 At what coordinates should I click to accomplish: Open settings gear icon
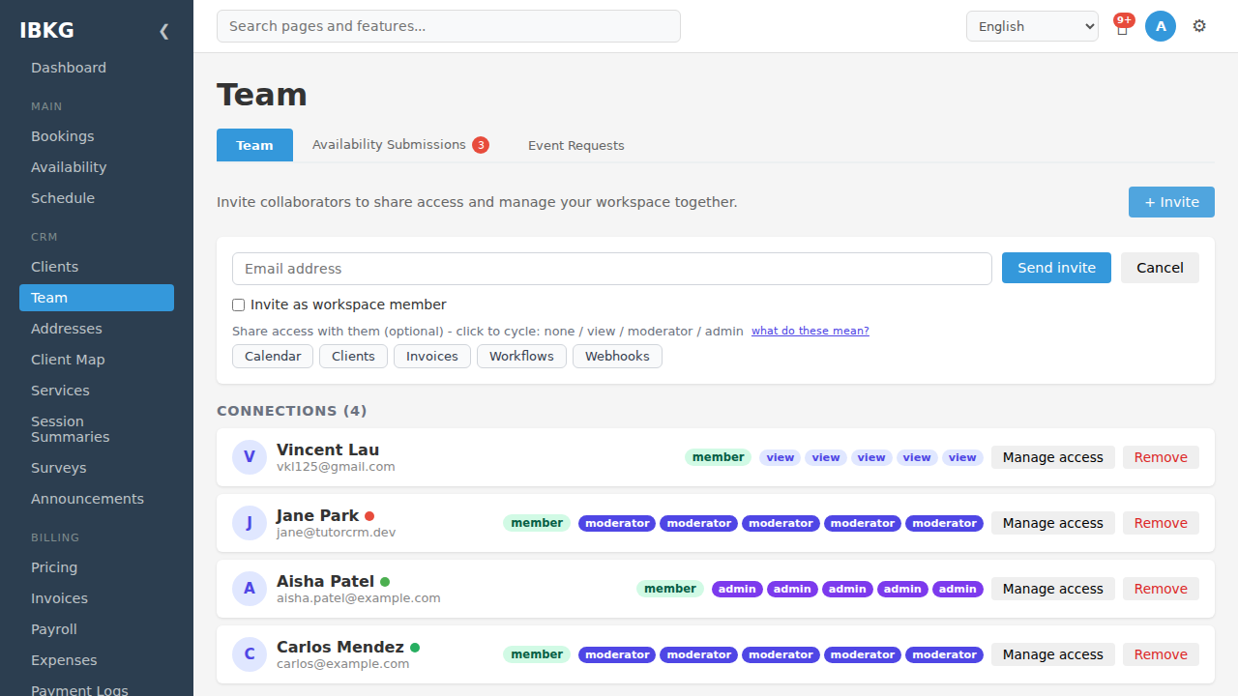click(x=1199, y=26)
